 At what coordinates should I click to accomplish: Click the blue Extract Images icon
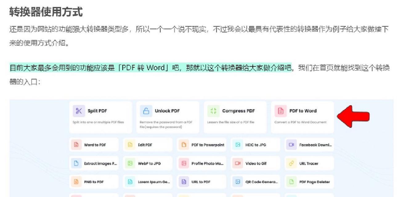pos(76,163)
